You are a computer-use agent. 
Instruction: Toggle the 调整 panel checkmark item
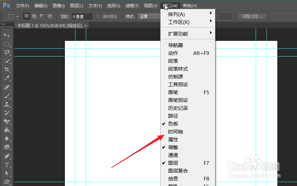tap(188, 147)
